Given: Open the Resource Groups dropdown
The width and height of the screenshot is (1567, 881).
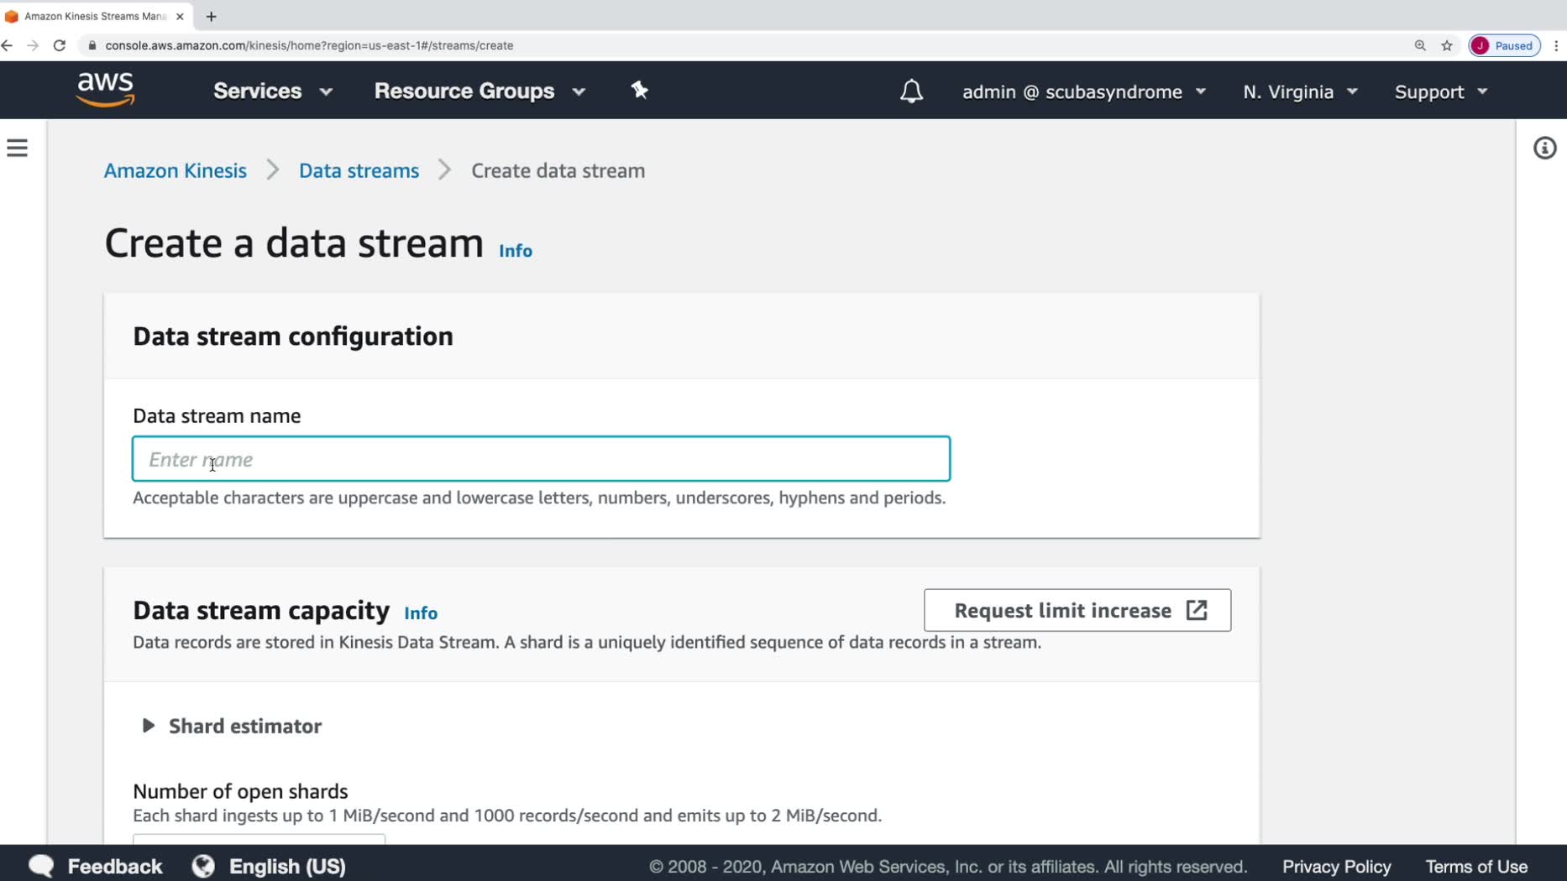Looking at the screenshot, I should click(479, 91).
